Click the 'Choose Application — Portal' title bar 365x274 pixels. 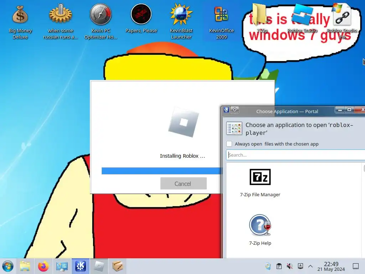[x=287, y=111]
